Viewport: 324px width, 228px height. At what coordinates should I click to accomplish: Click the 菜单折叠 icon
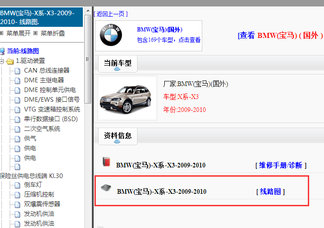pos(35,33)
